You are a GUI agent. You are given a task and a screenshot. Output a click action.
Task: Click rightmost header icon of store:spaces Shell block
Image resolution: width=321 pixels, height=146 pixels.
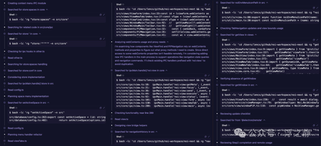pyautogui.click(x=104, y=15)
